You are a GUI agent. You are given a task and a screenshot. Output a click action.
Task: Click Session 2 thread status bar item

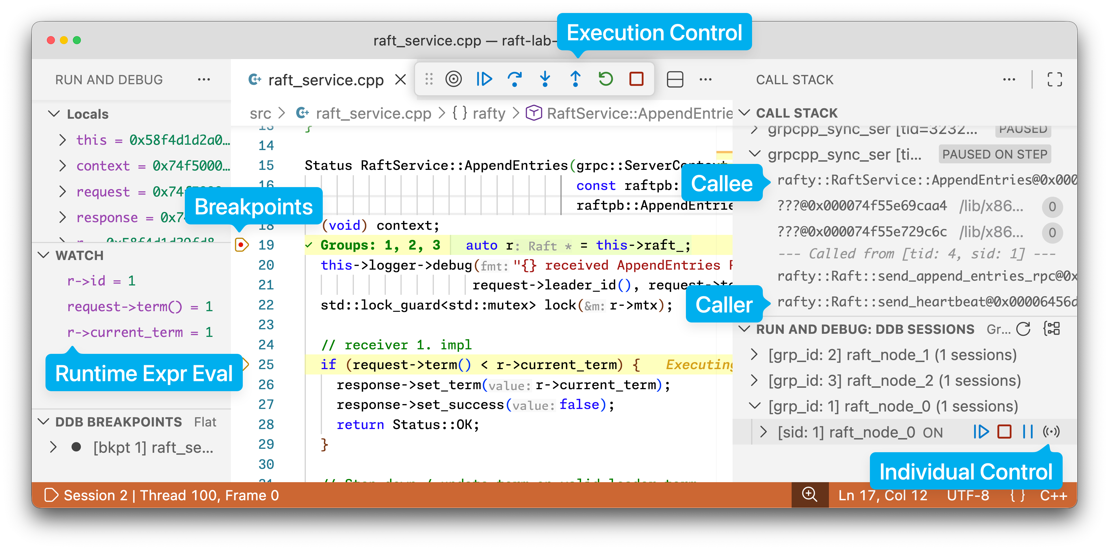click(x=171, y=495)
